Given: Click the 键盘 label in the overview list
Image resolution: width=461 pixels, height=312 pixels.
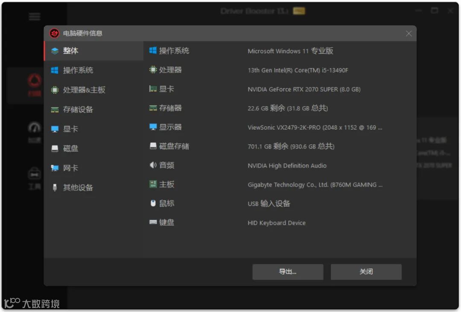Looking at the screenshot, I should tap(166, 222).
